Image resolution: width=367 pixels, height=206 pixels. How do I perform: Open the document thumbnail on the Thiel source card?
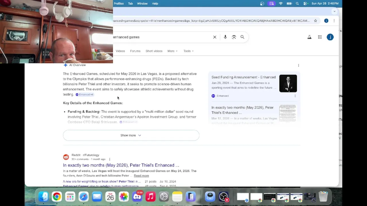(x=288, y=113)
